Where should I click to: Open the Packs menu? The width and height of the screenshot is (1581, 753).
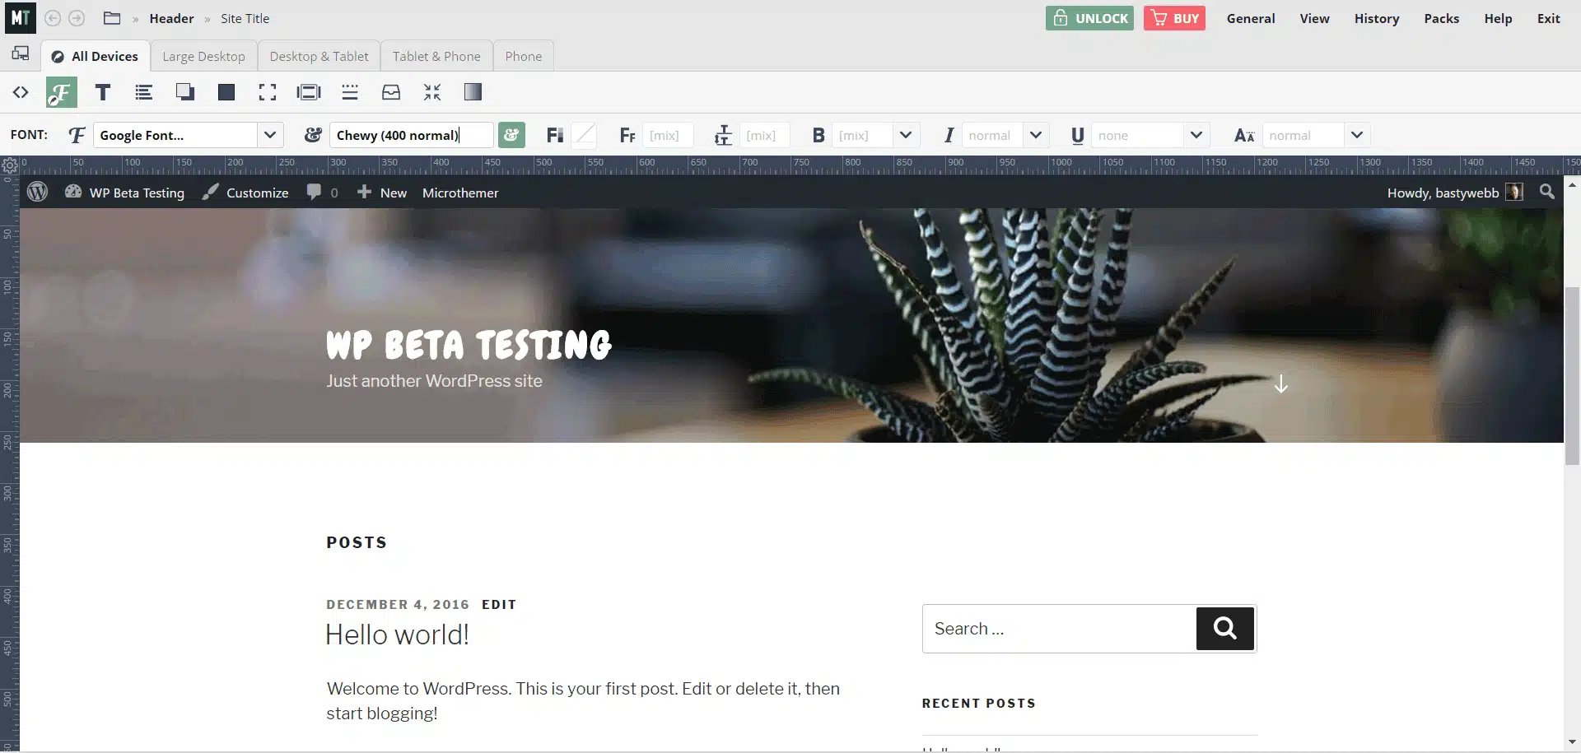click(1441, 18)
